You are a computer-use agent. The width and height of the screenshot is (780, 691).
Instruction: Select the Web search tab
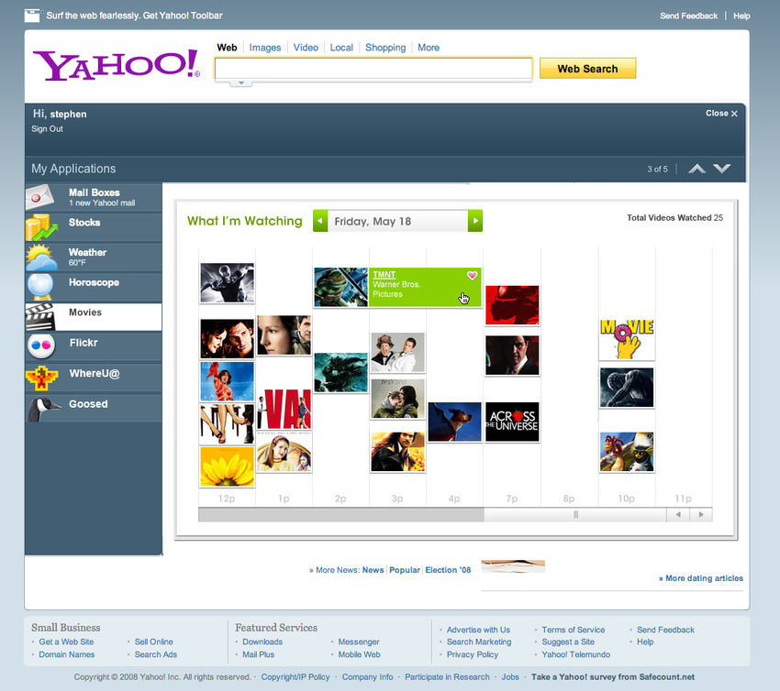[x=227, y=48]
